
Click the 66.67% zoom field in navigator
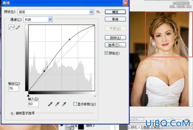coord(136,119)
